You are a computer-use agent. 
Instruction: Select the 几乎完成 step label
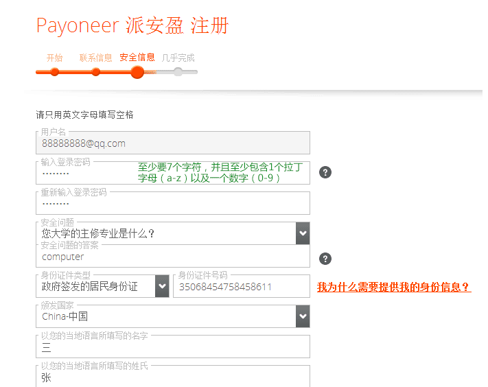178,58
